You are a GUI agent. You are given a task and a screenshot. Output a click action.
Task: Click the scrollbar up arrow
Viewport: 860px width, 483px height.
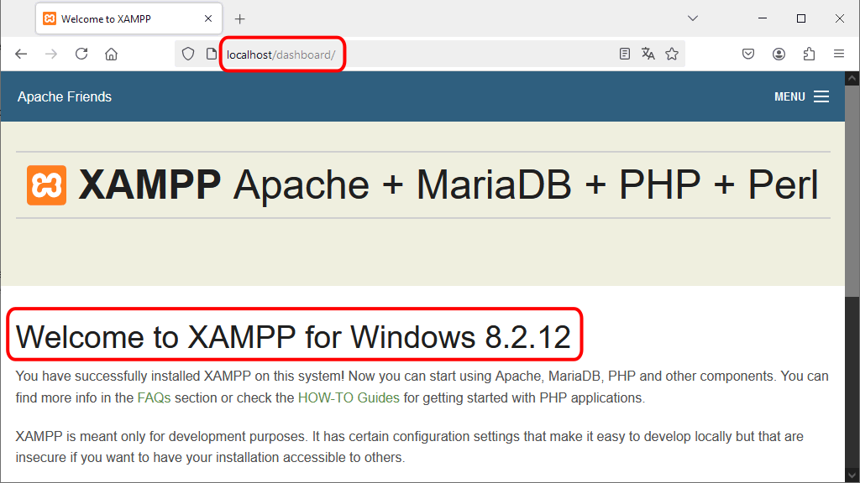click(x=852, y=78)
